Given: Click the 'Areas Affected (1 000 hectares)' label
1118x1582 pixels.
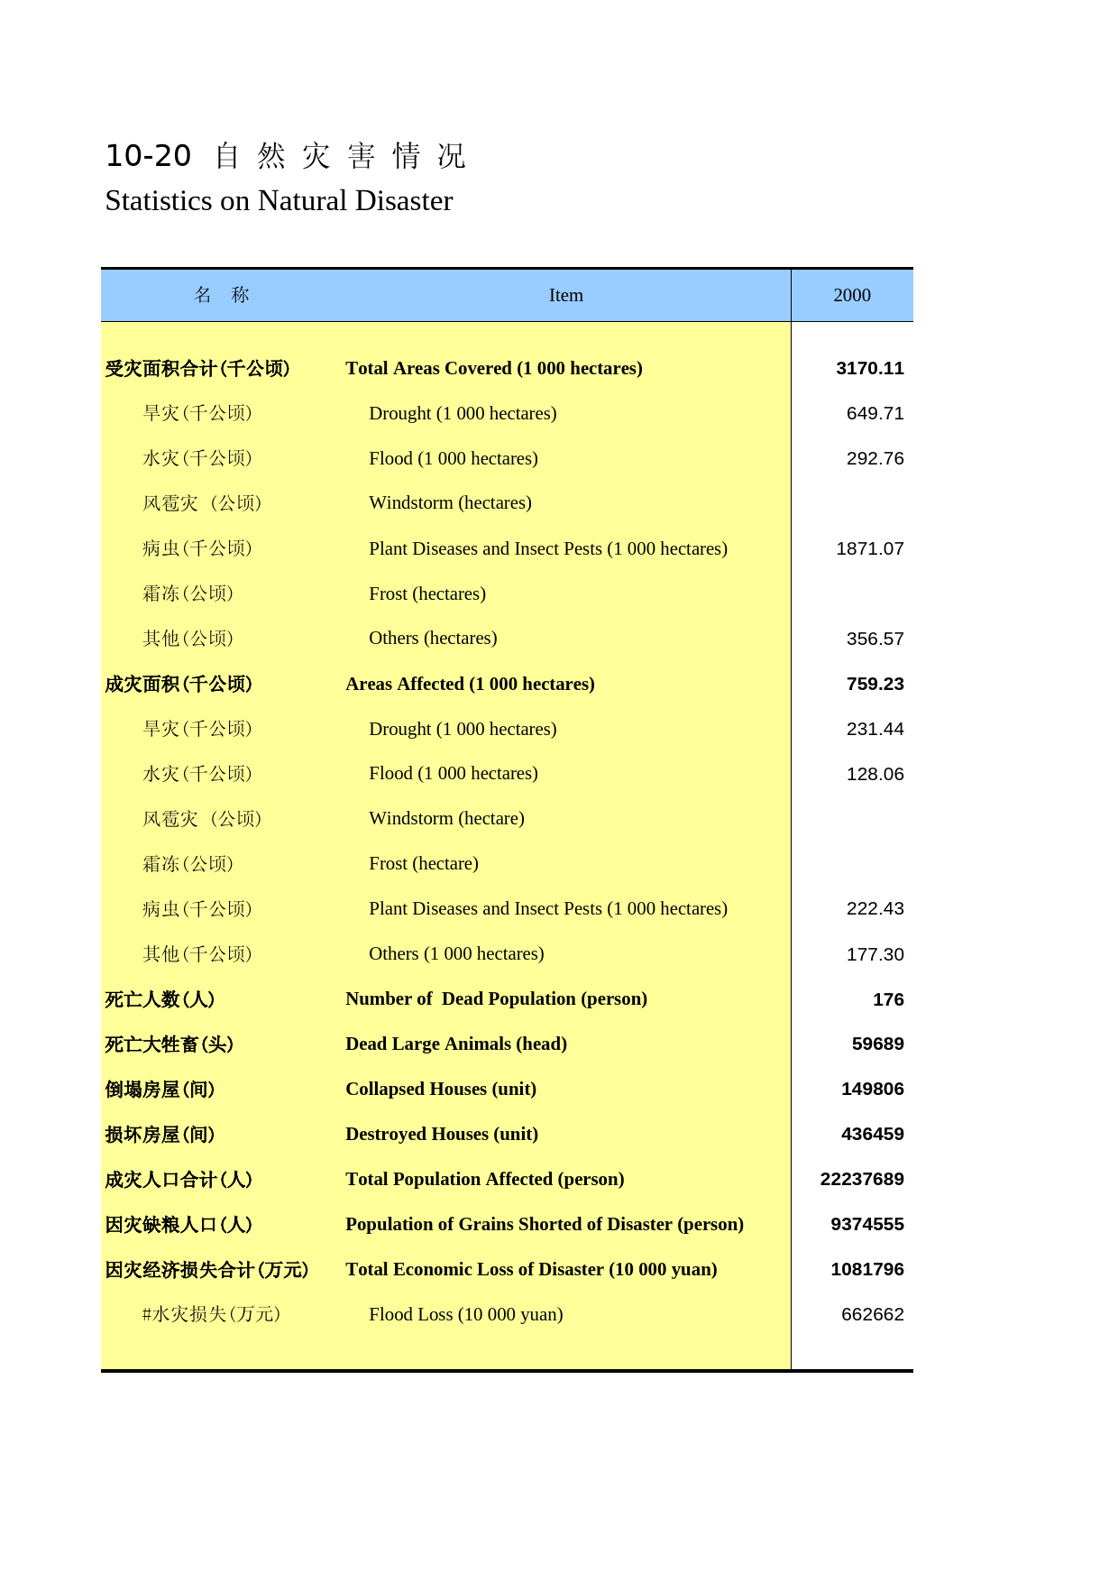Looking at the screenshot, I should pos(470,684).
